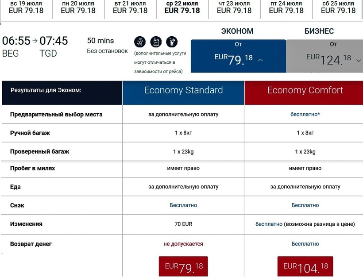Click the drink service icon
The height and width of the screenshot is (277, 363).
coord(171,42)
